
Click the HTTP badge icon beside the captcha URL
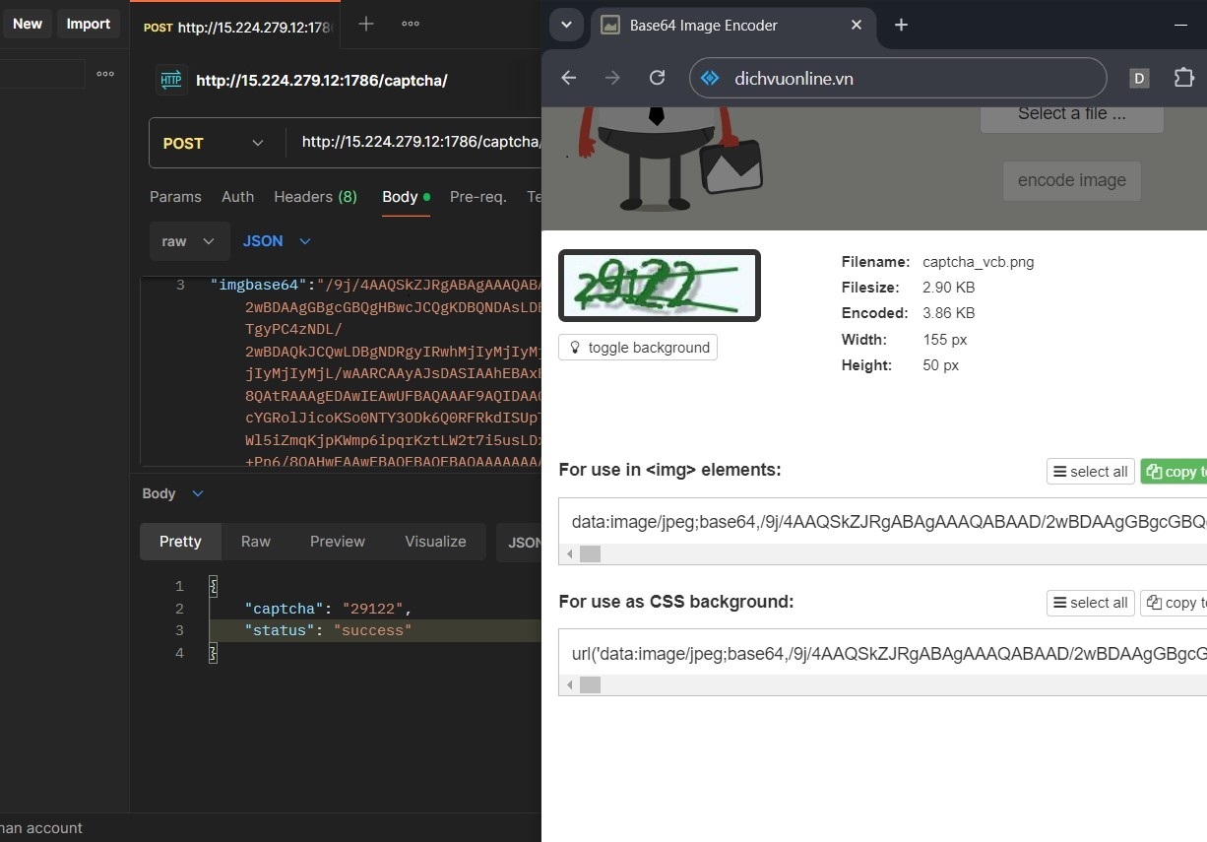pos(170,80)
